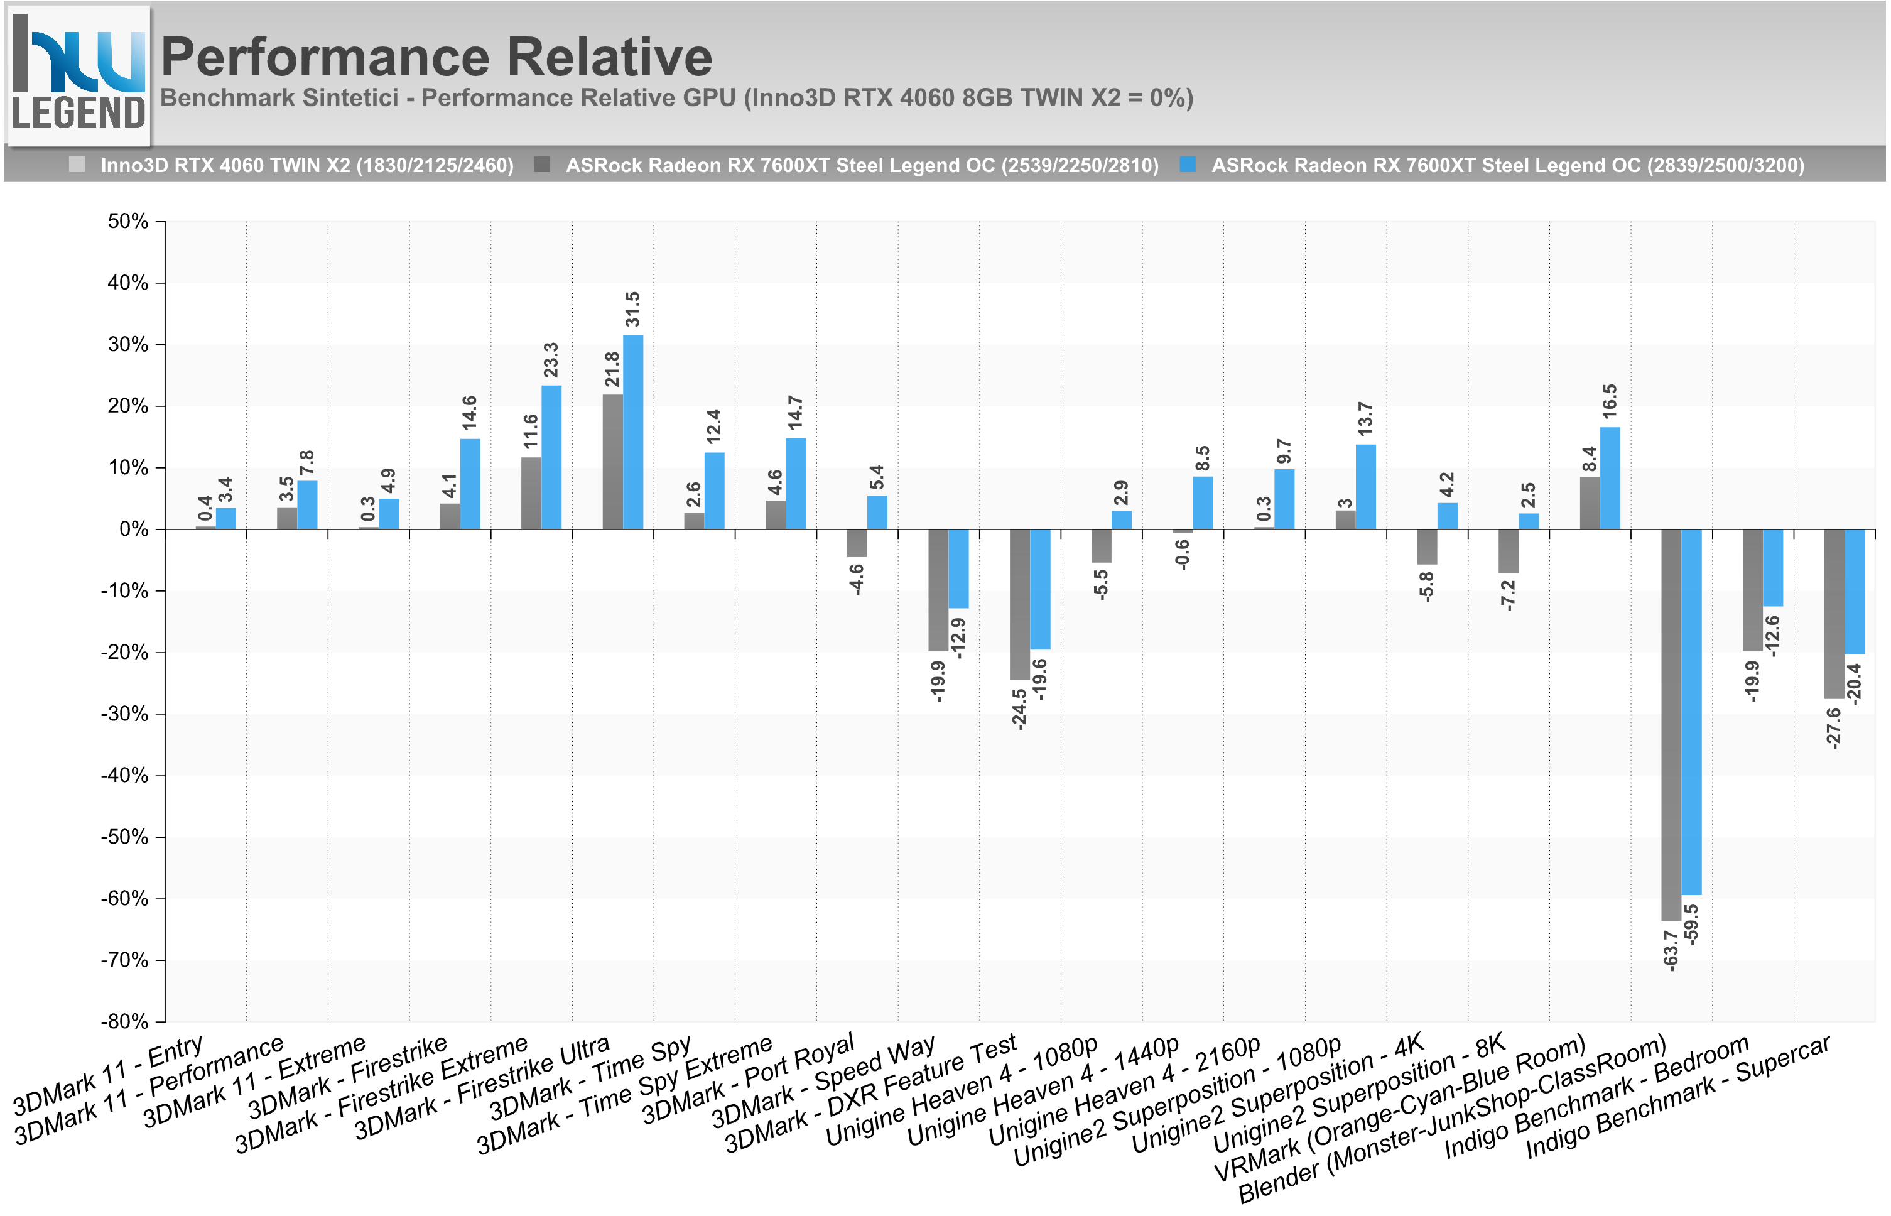Click the blue 13.7 Superposition 1080p bar
The height and width of the screenshot is (1216, 1891).
coord(1366,487)
